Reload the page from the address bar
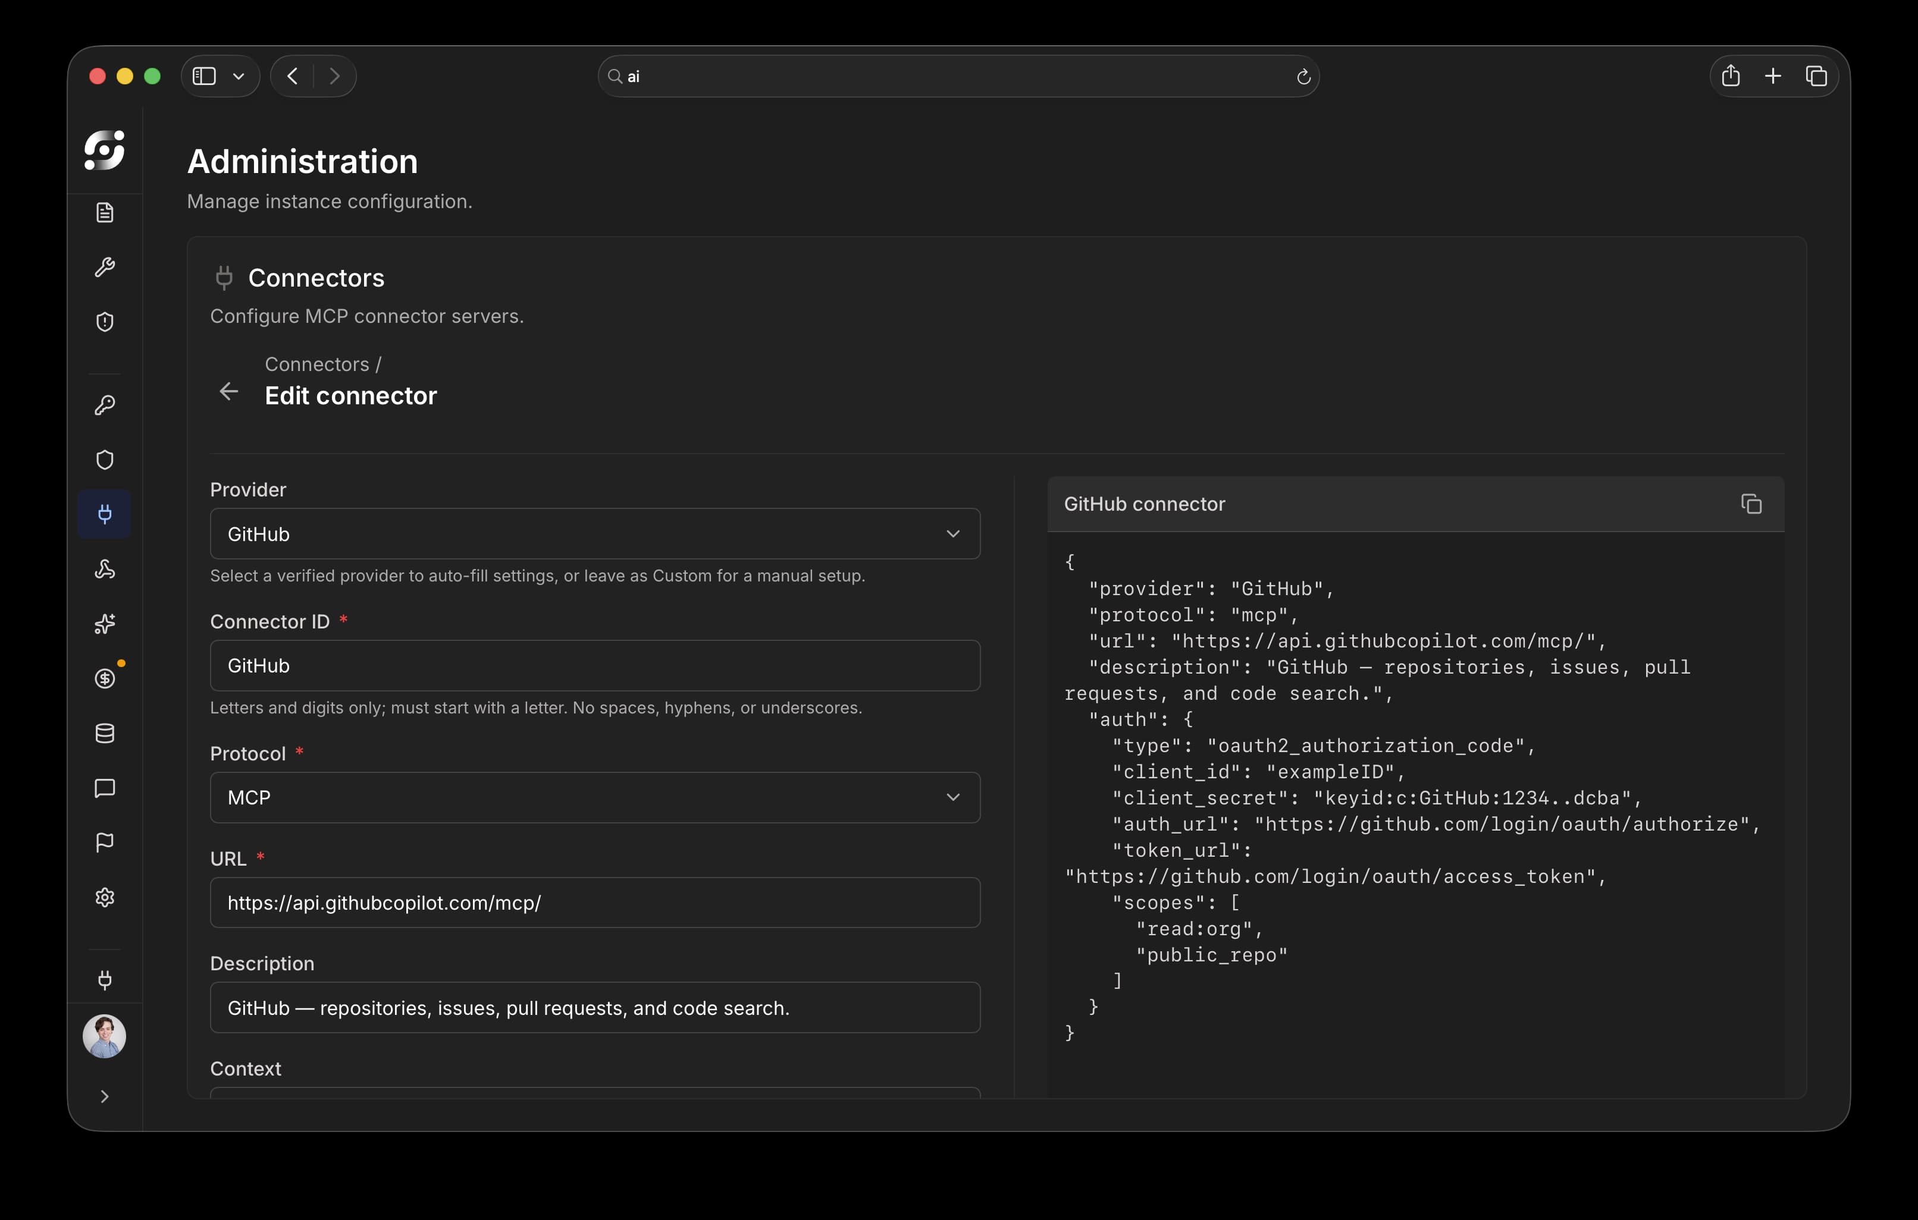Viewport: 1918px width, 1220px height. [x=1303, y=77]
